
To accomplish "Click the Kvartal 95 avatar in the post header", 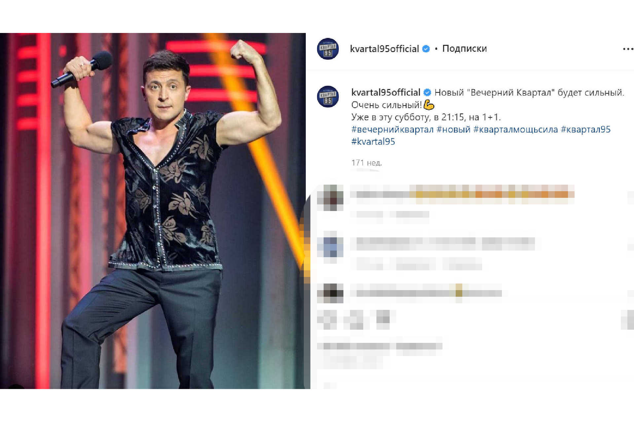I will 328,49.
